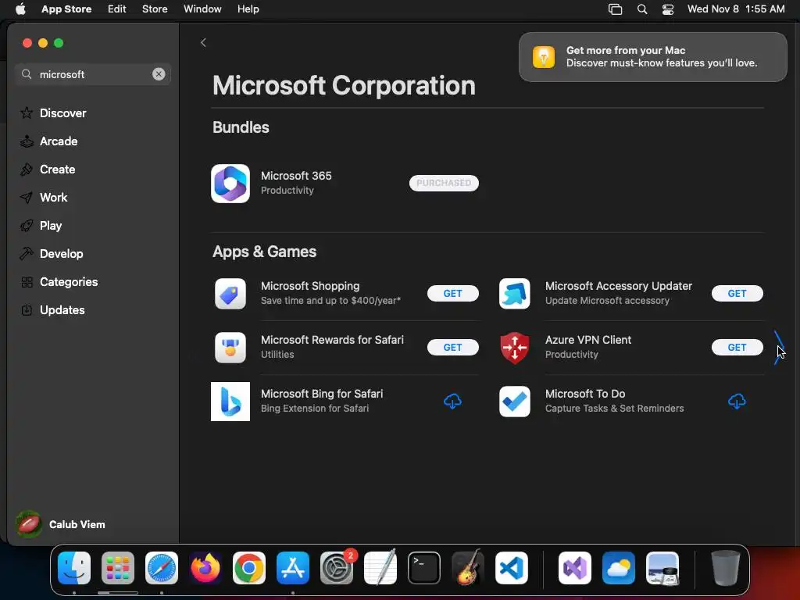Image resolution: width=800 pixels, height=600 pixels.
Task: Download Microsoft Bing for Safari via cloud icon
Action: 452,402
